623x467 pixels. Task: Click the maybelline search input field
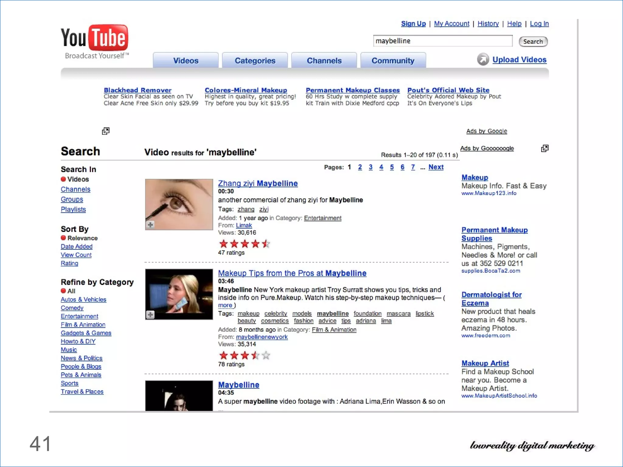click(443, 41)
